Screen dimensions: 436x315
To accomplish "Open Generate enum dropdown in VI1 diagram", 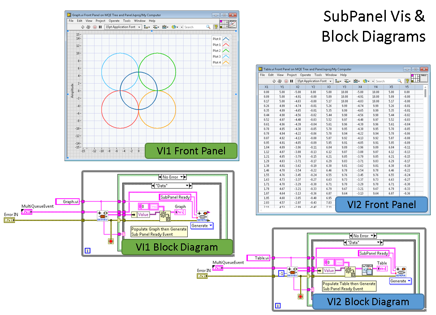I will tap(202, 226).
